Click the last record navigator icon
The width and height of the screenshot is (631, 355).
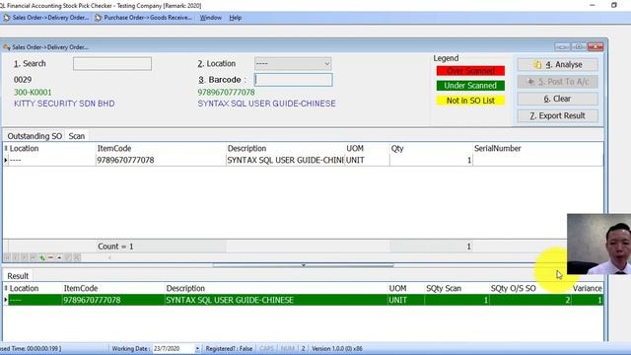point(33,257)
